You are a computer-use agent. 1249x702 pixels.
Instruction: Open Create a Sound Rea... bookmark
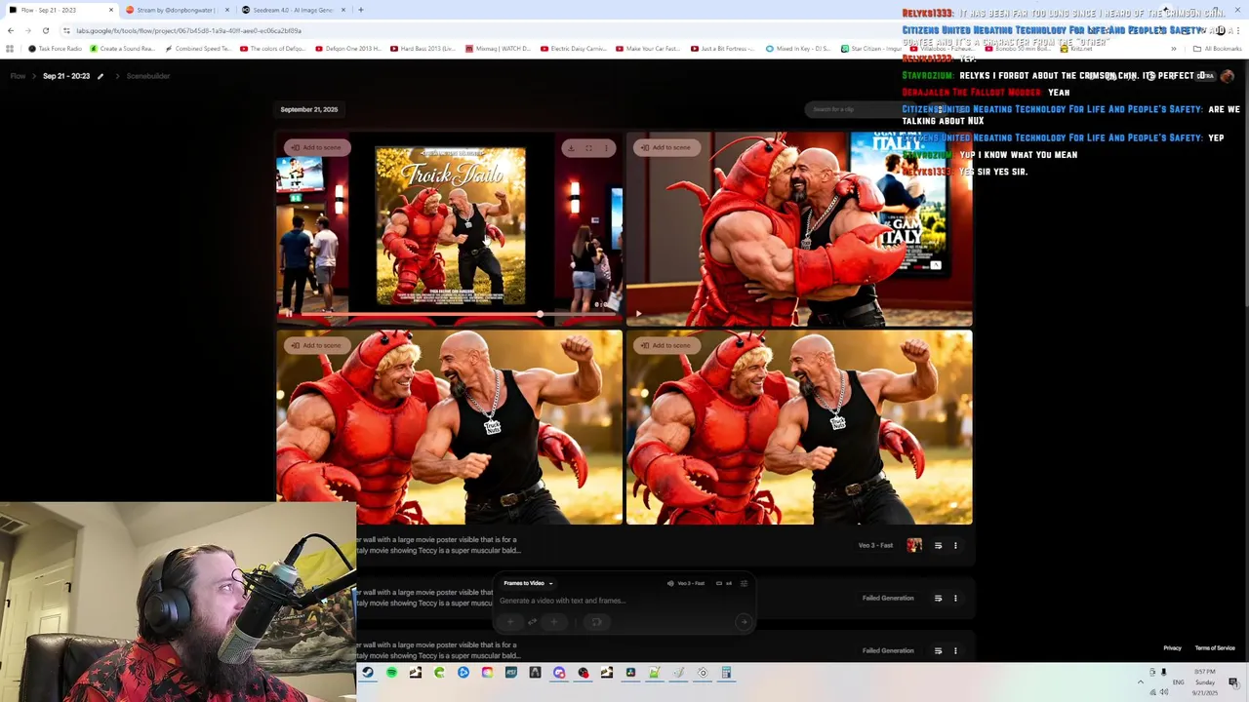(122, 49)
